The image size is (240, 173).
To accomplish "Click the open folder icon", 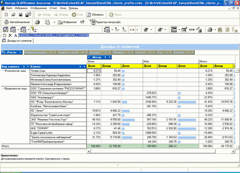I will 13,15.
